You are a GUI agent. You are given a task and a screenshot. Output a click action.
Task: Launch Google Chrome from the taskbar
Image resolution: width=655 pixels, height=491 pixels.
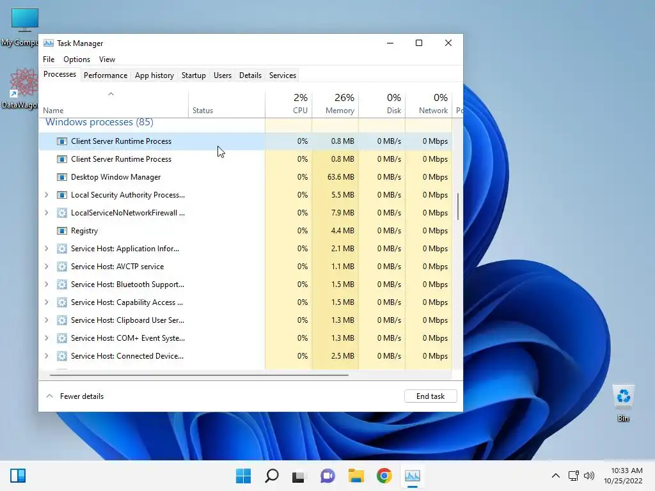click(x=384, y=476)
